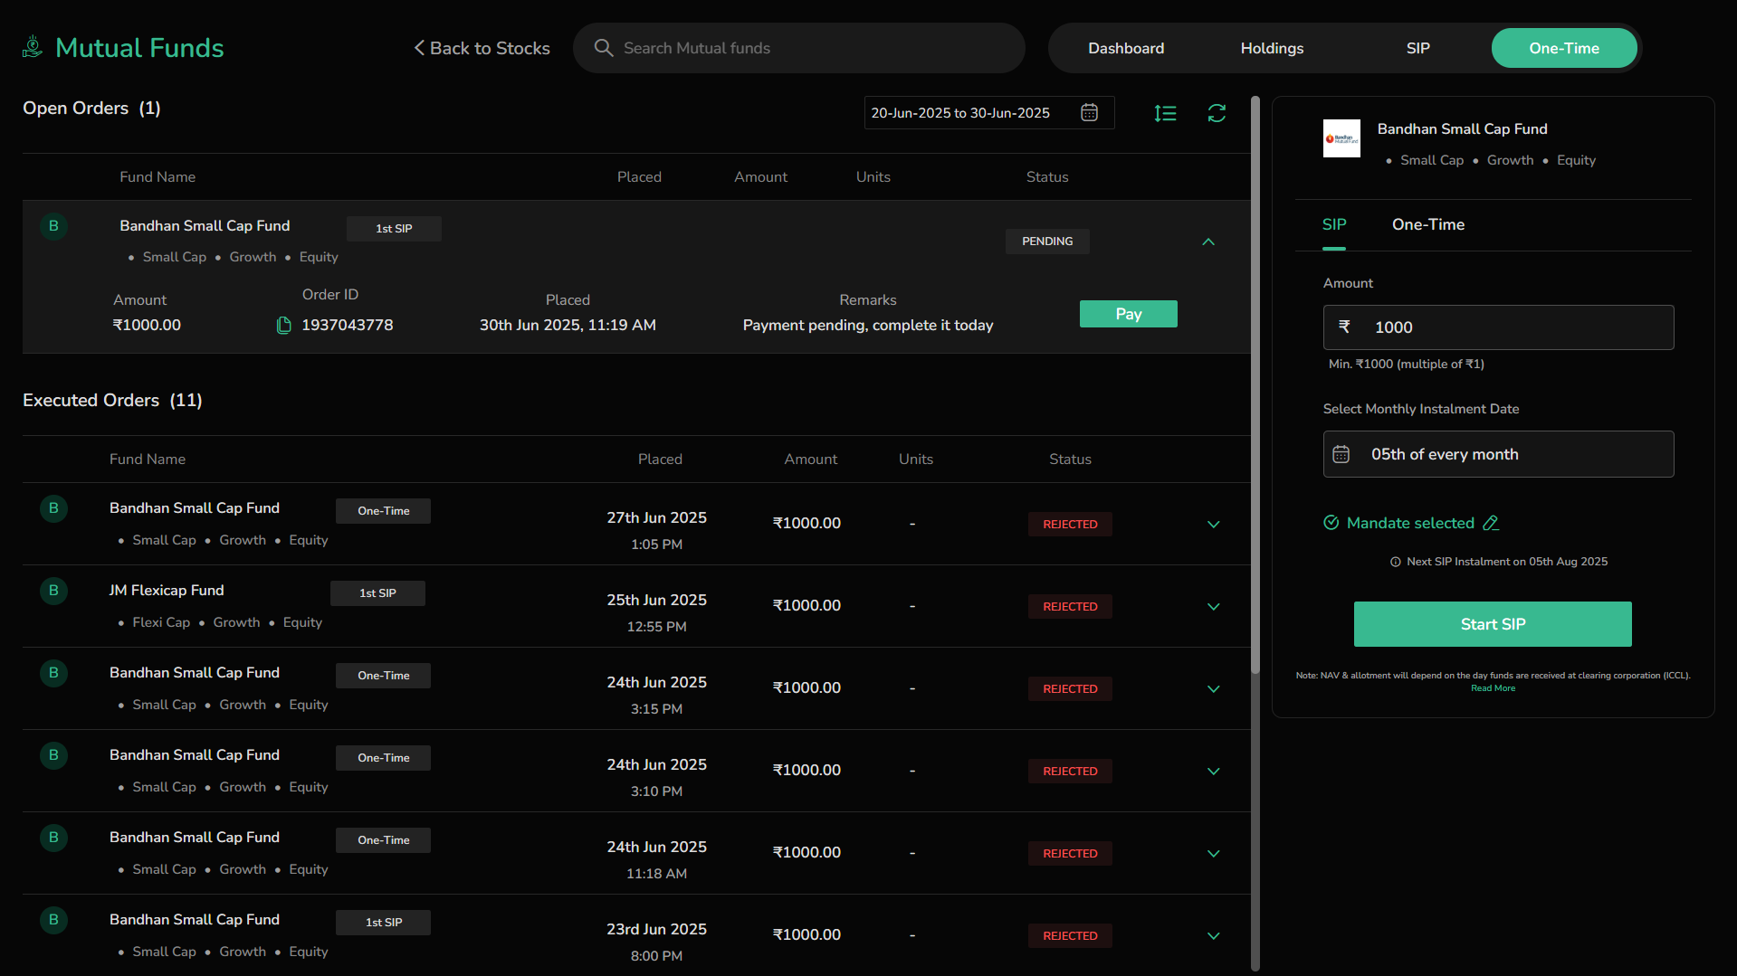Click REJECTED badge on 27th Jun order
The height and width of the screenshot is (976, 1737).
point(1070,524)
